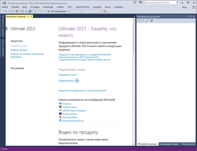This screenshot has height=151, width=197.
Task: Click the Microsoft Office icon in platforms list
Action: (x=60, y=117)
